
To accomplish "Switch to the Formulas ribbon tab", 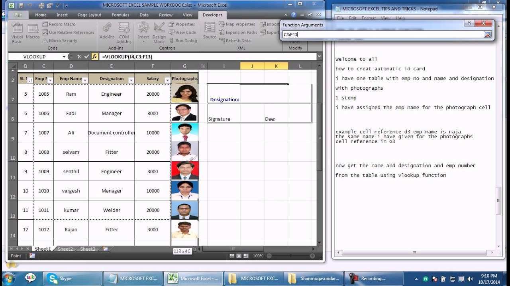I will point(120,15).
